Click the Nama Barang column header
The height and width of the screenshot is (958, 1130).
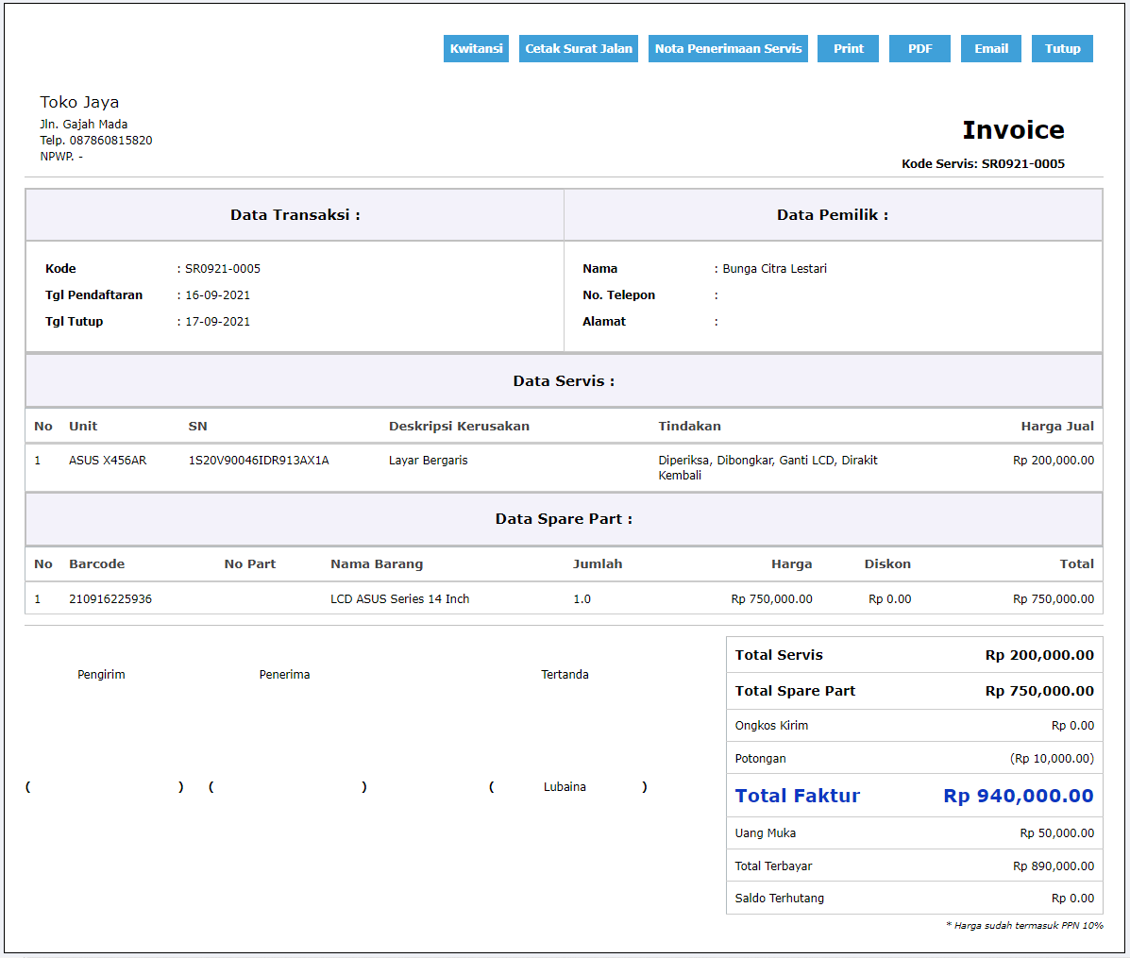coord(376,564)
